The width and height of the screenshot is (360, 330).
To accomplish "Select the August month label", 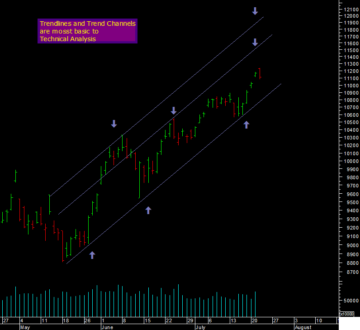I will coord(303,327).
